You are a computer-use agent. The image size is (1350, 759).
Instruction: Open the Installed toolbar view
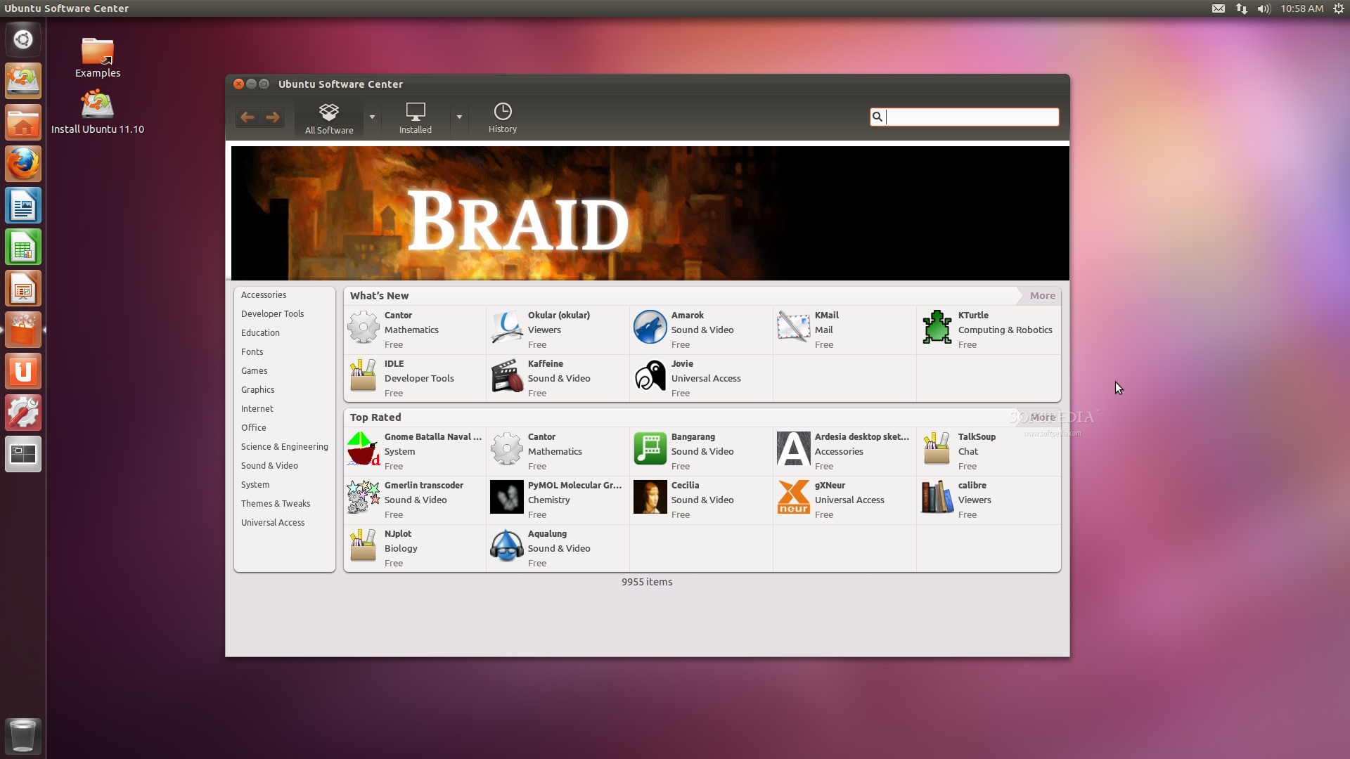point(416,118)
